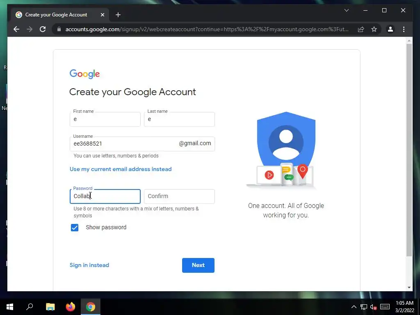Minimize the Chrome window

pos(365,10)
